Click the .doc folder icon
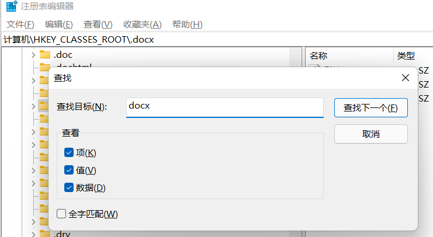Viewport: 433px width, 237px height. click(45, 55)
